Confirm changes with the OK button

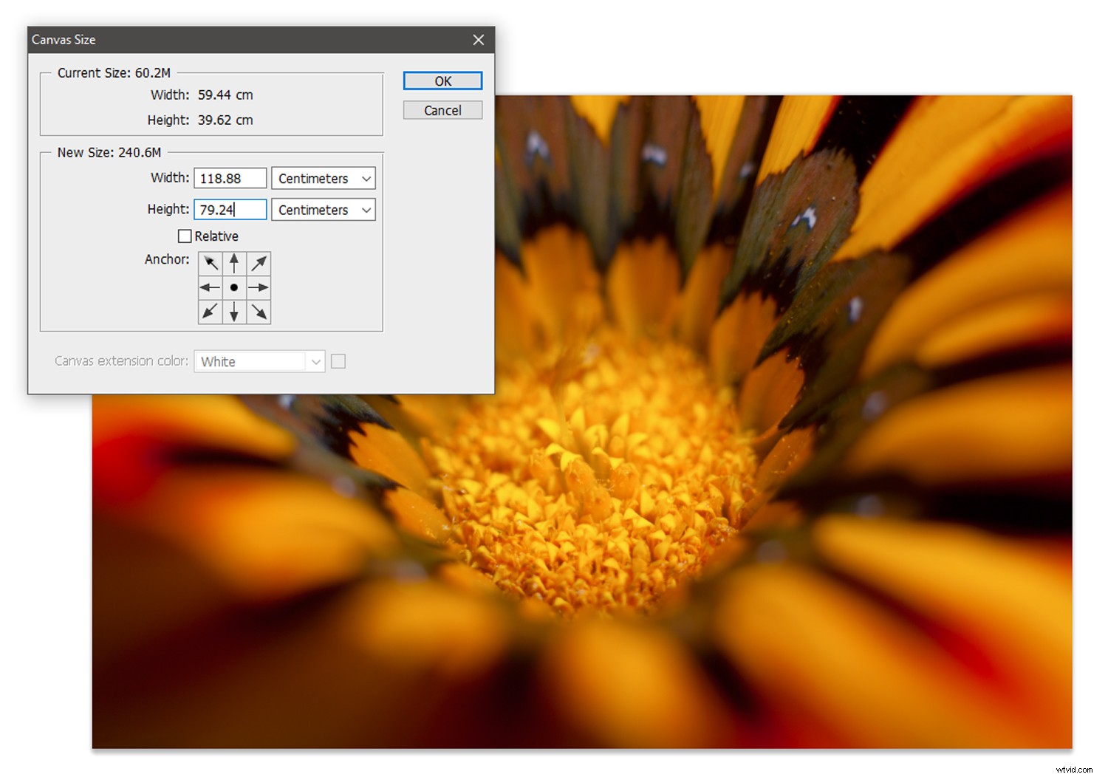(442, 81)
